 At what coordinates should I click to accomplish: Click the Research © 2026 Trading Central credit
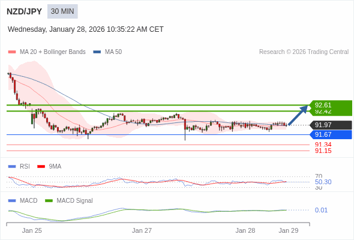[304, 52]
